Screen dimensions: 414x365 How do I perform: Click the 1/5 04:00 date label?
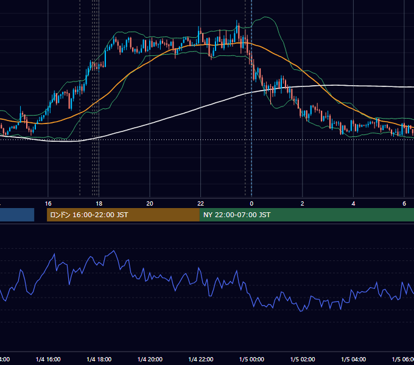pos(354,360)
